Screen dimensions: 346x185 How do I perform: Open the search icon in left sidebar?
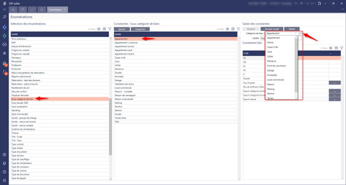pos(5,17)
